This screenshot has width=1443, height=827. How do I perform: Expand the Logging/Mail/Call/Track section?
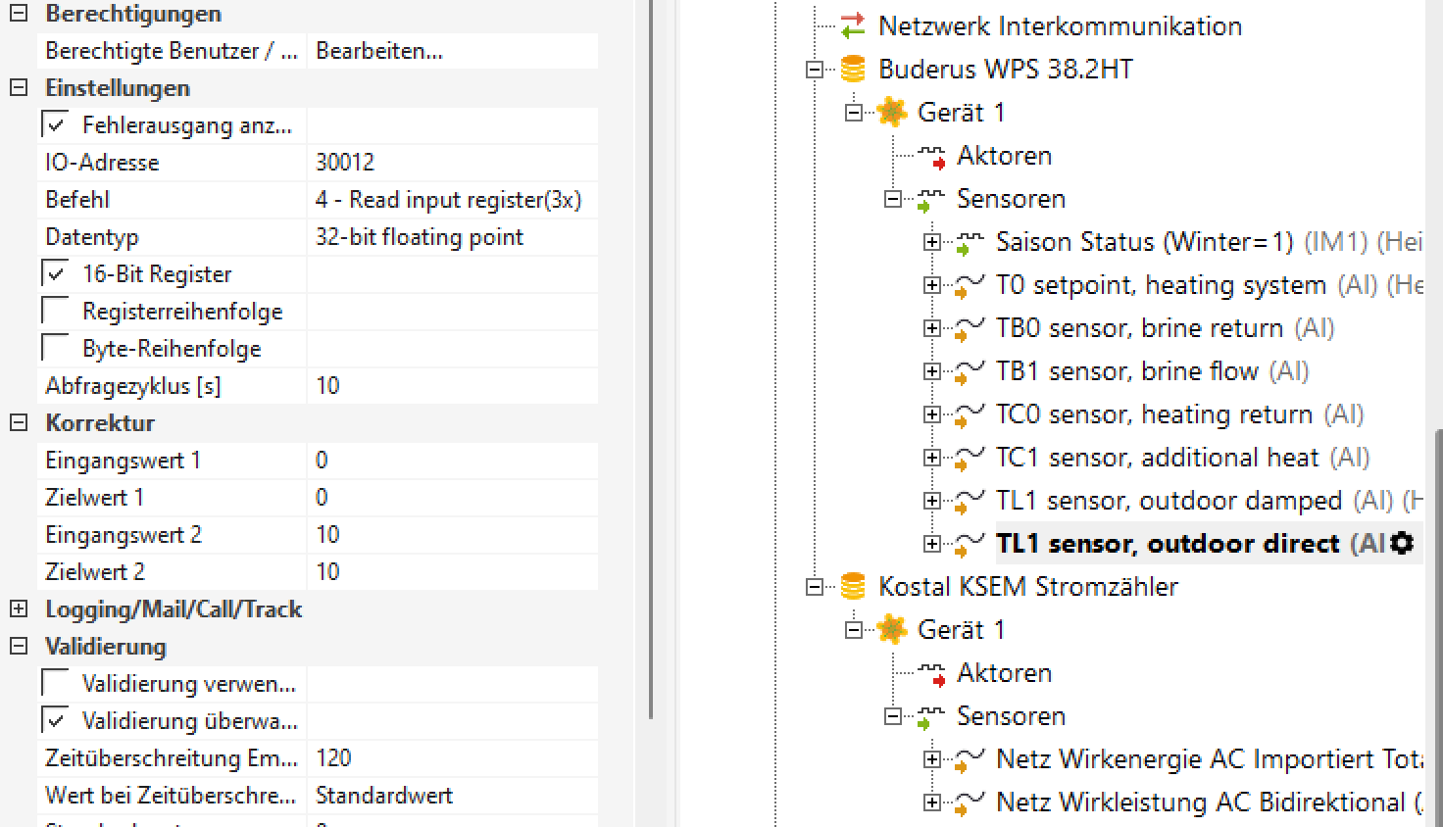point(19,609)
